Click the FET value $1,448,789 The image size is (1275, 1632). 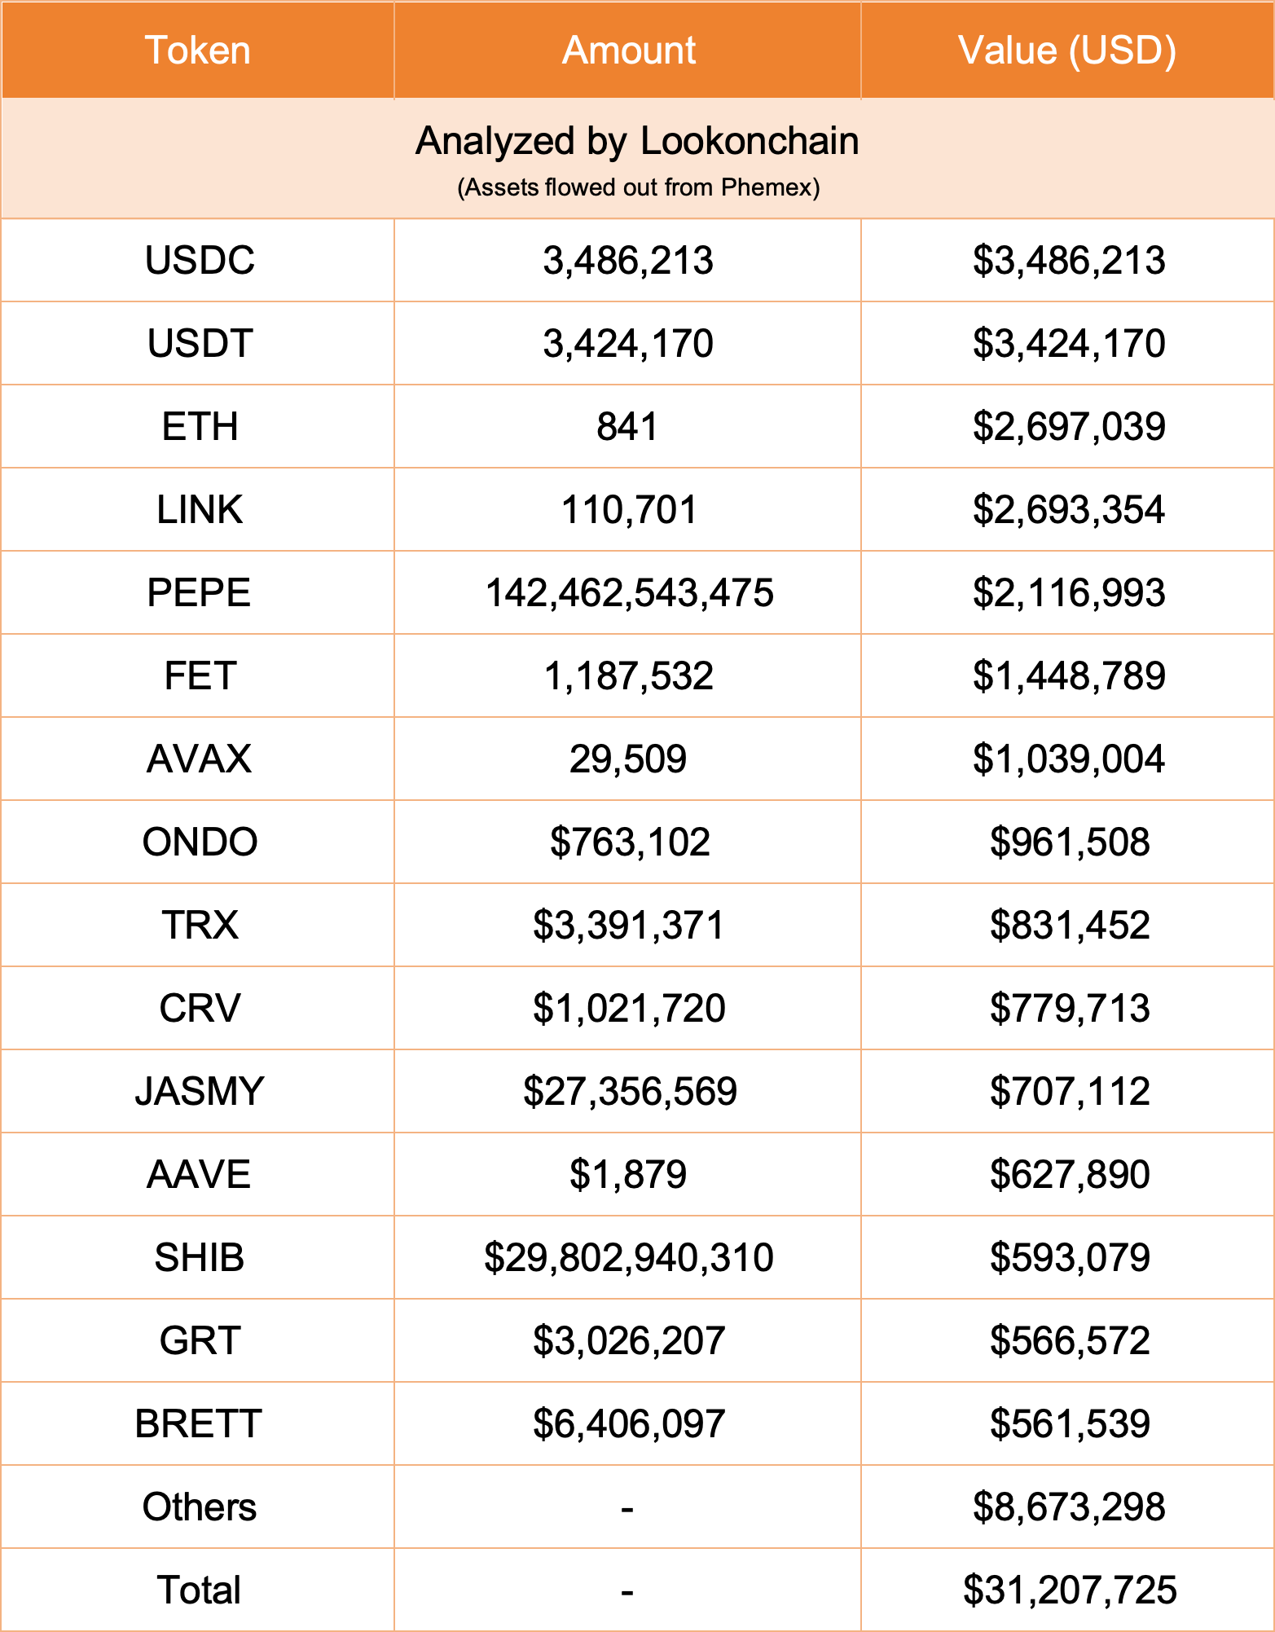[1069, 676]
